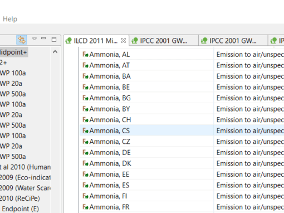The width and height of the screenshot is (284, 213).
Task: Click flow icon of Ammonia, CZ
Action: [x=85, y=142]
